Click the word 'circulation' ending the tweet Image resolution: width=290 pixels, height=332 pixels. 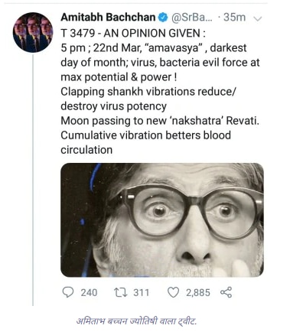pyautogui.click(x=86, y=150)
